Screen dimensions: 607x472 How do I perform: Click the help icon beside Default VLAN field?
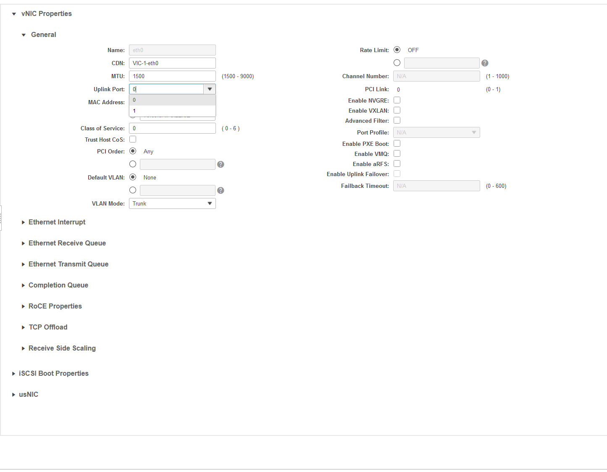tap(221, 190)
